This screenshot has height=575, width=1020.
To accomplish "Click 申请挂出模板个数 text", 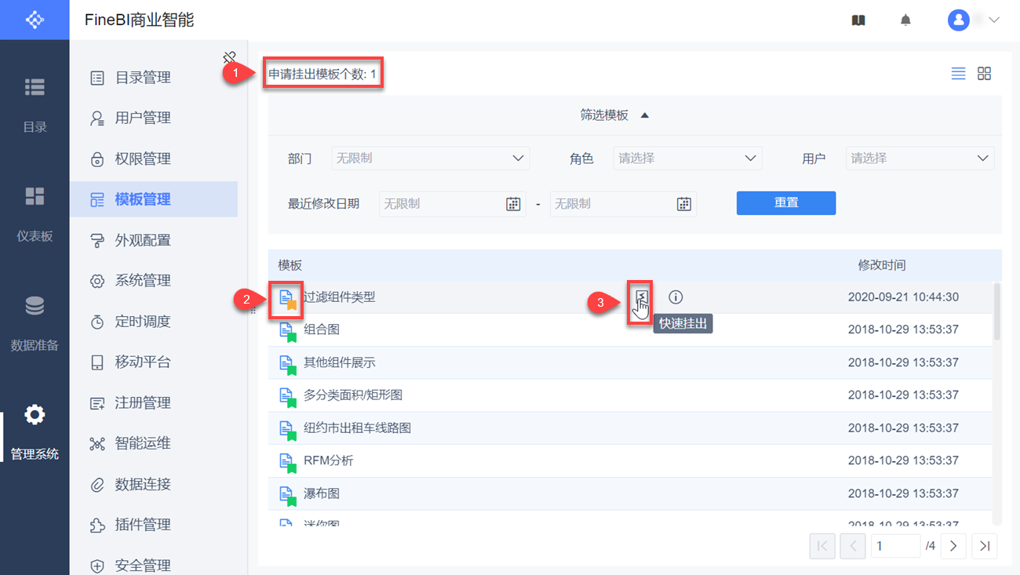I will click(x=322, y=75).
